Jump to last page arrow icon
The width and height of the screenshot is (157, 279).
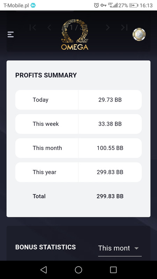tap(124, 28)
